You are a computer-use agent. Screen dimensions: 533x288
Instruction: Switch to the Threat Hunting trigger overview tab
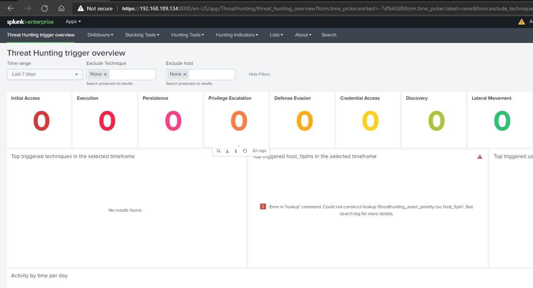point(40,35)
